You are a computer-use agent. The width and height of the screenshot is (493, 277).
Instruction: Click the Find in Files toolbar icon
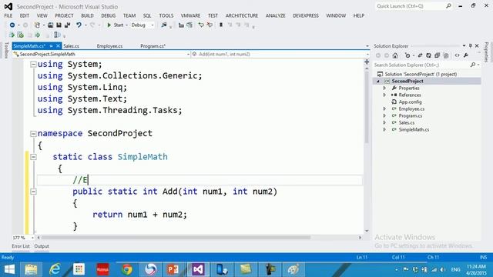[164, 25]
